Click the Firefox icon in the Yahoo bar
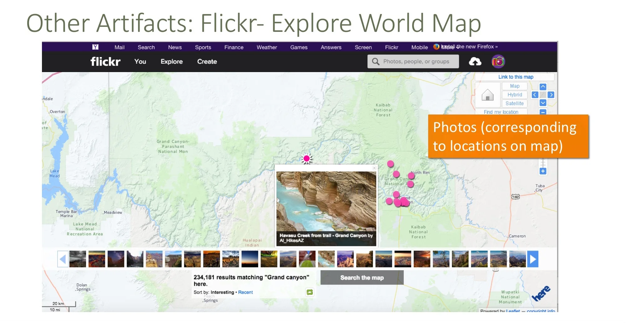The image size is (626, 323). coord(436,47)
